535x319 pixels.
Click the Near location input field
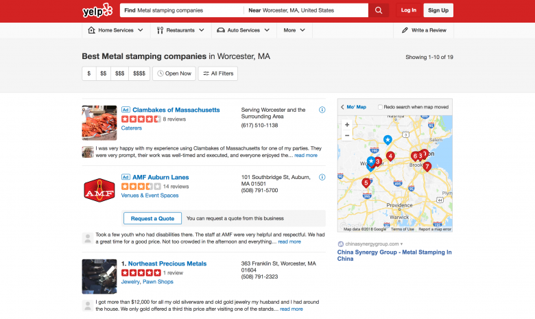pos(306,10)
